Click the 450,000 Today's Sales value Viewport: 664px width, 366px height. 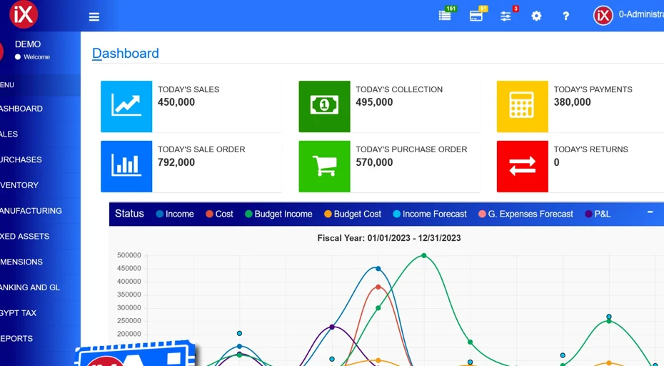pyautogui.click(x=176, y=102)
